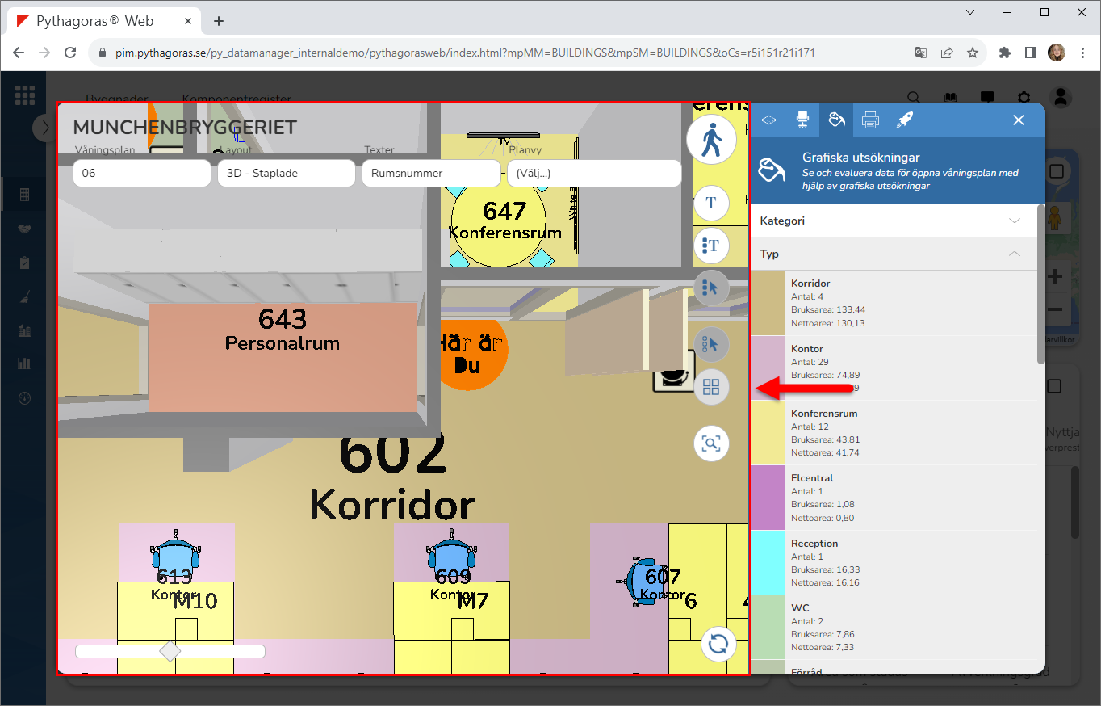Toggle the single T text button
The height and width of the screenshot is (706, 1101).
[711, 203]
